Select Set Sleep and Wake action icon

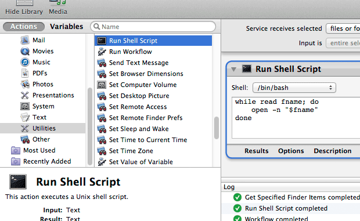tap(102, 129)
